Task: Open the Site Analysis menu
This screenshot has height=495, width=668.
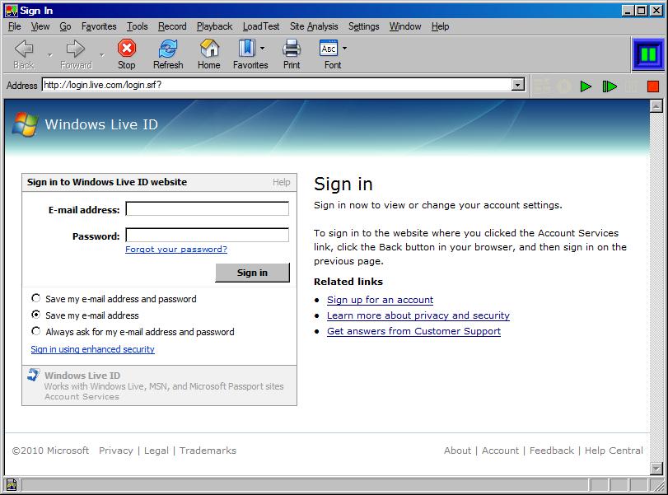Action: [314, 26]
